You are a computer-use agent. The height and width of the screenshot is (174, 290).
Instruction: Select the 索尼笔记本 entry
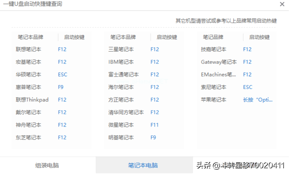pyautogui.click(x=214, y=87)
